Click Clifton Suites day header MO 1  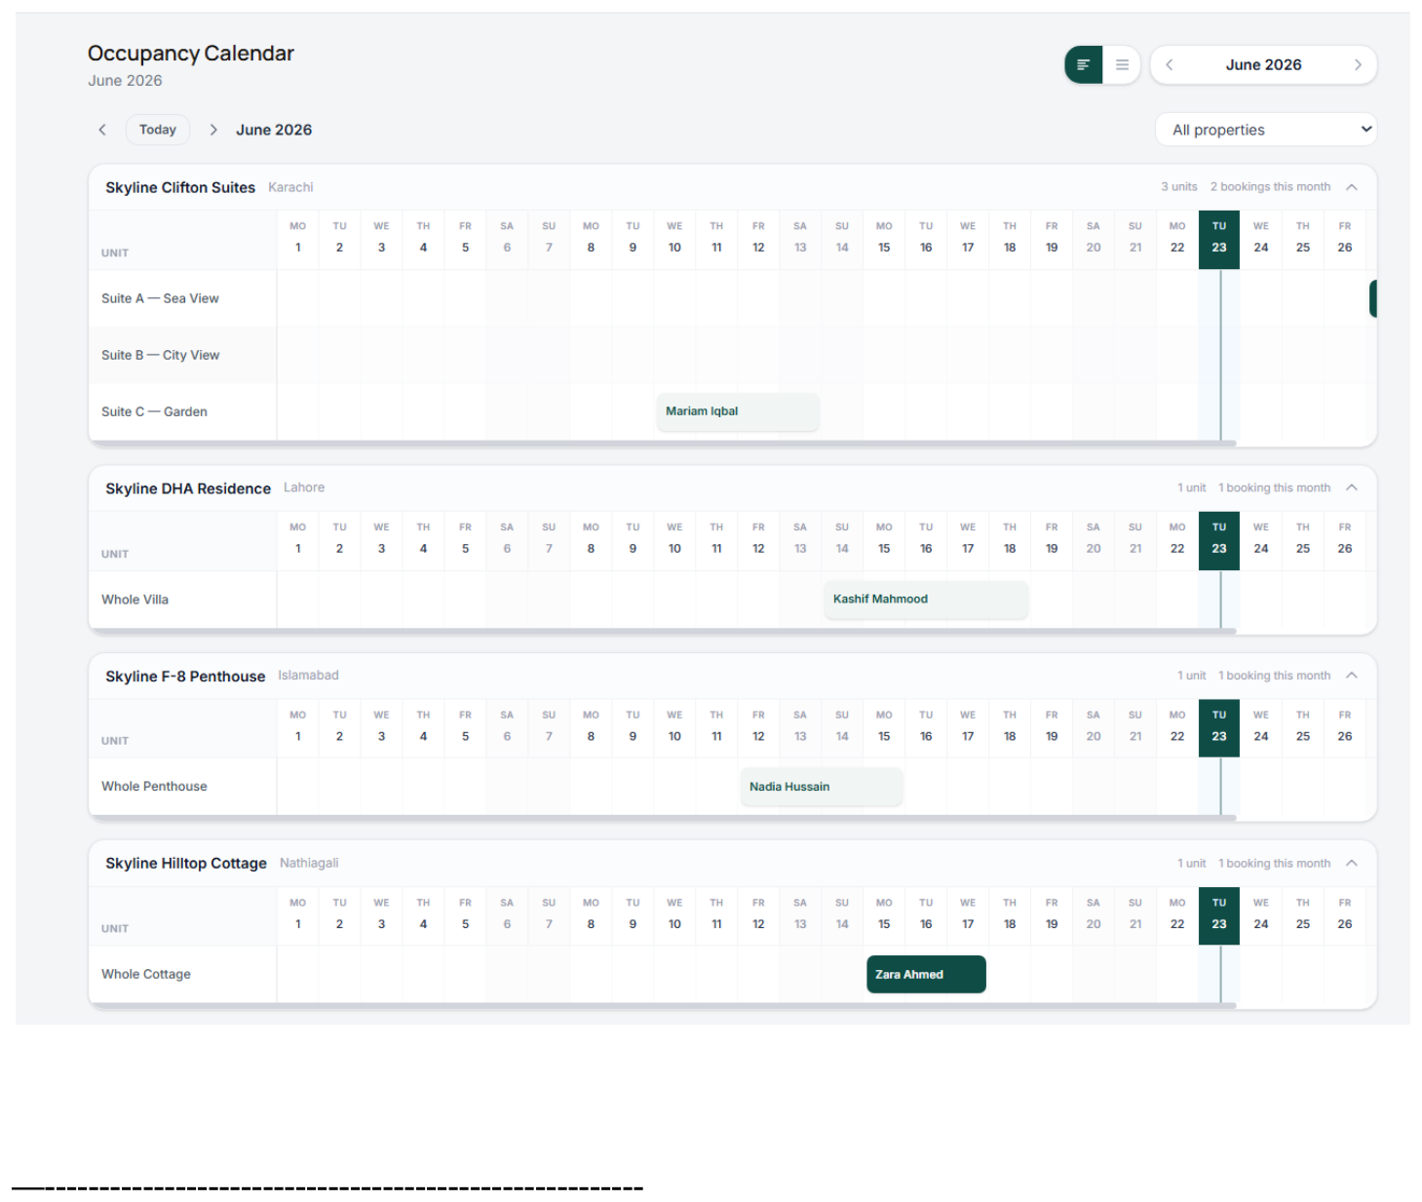(x=298, y=238)
